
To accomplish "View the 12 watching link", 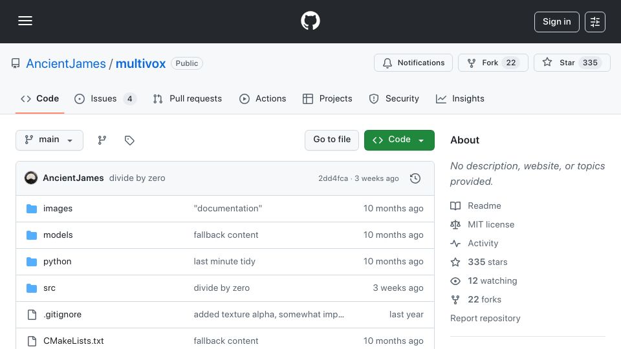I will coord(492,281).
